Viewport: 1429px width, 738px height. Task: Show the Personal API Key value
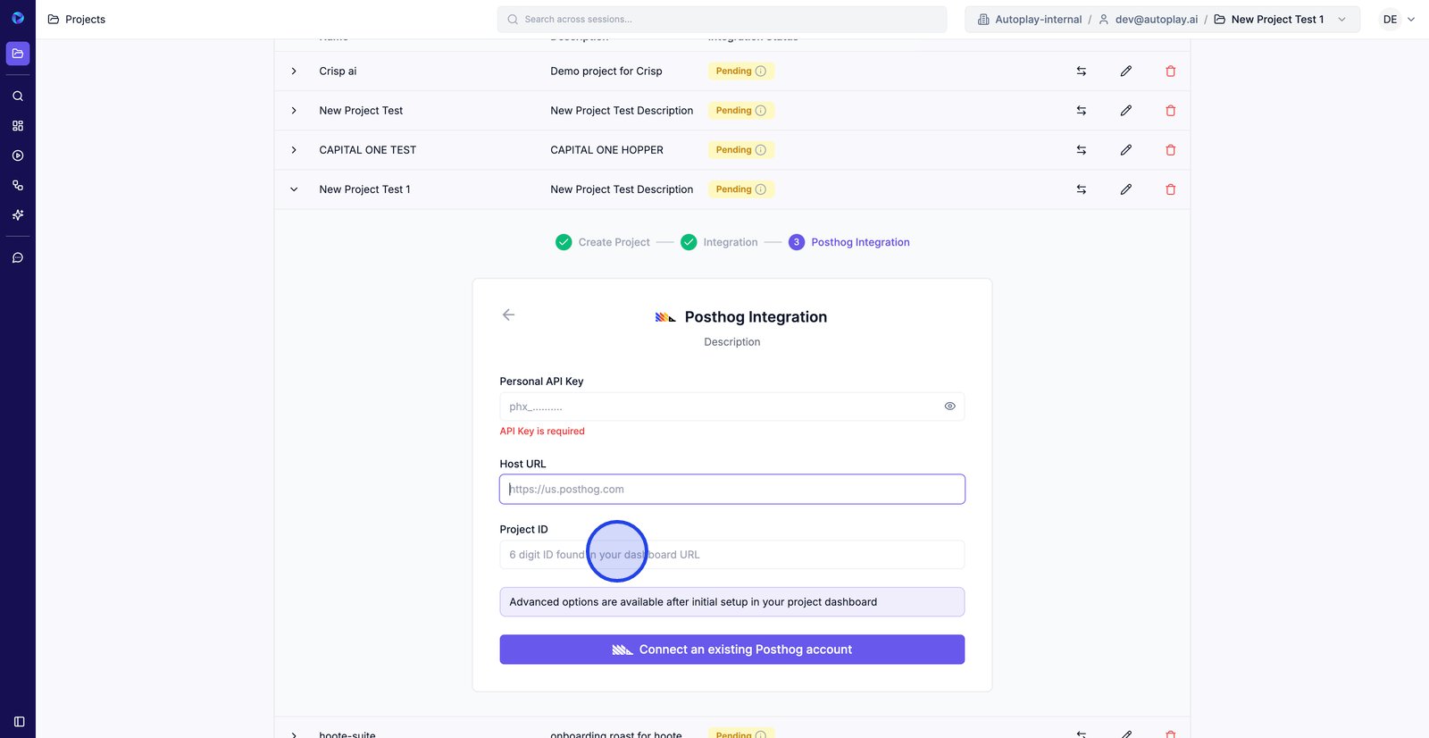(x=949, y=407)
